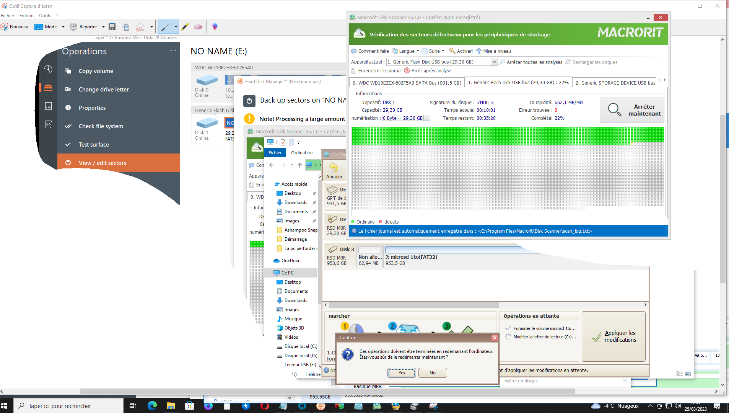The width and height of the screenshot is (729, 413).
Task: Click No in the Confirm dialog
Action: tap(433, 373)
